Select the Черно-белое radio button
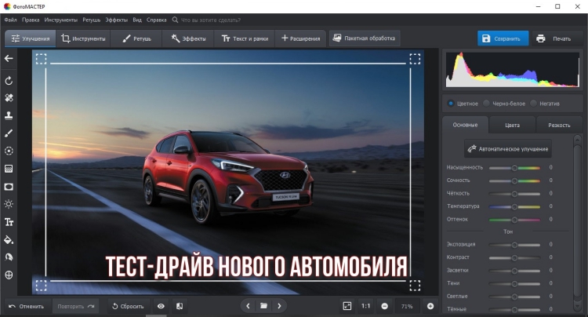This screenshot has height=317, width=588. pyautogui.click(x=486, y=104)
